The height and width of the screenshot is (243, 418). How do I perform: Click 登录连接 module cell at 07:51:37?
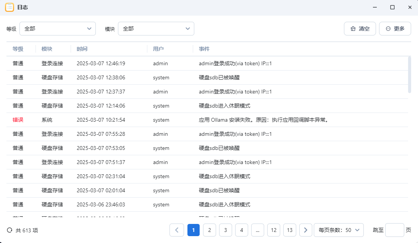52,162
